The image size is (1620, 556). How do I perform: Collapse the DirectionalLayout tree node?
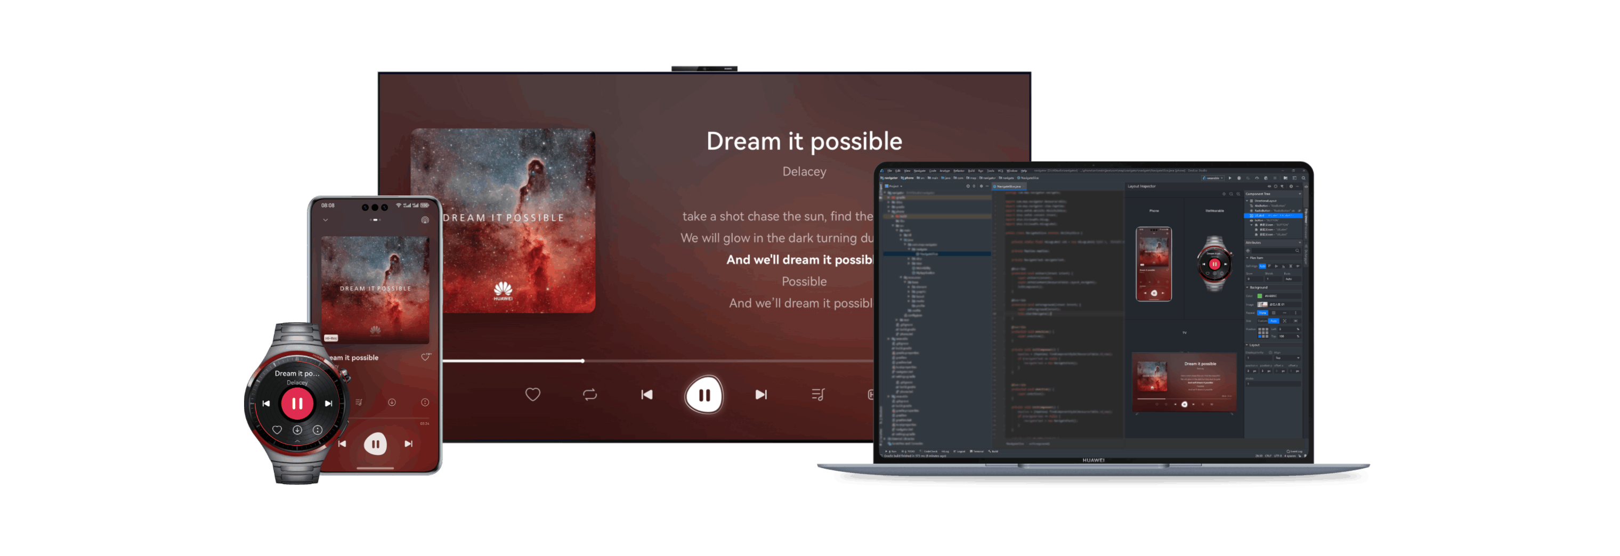click(x=1247, y=201)
